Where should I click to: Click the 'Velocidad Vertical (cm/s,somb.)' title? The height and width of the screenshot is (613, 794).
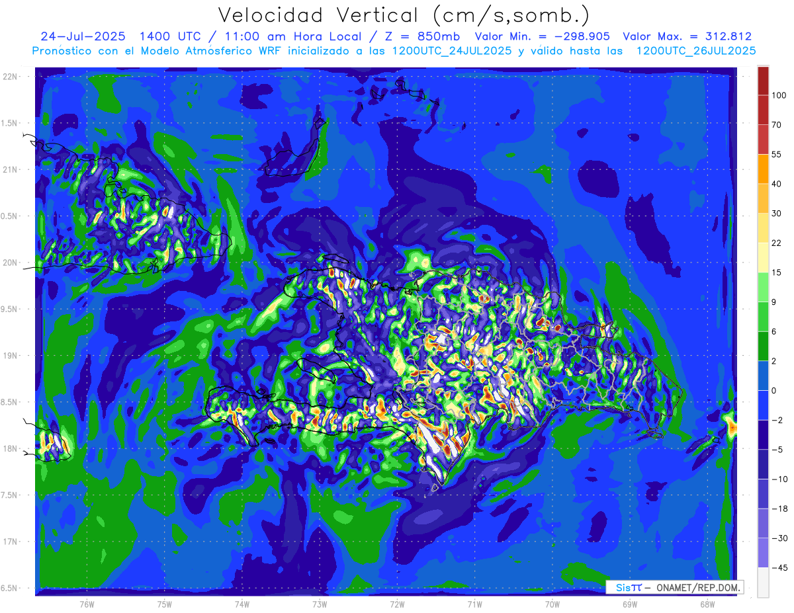coord(404,15)
